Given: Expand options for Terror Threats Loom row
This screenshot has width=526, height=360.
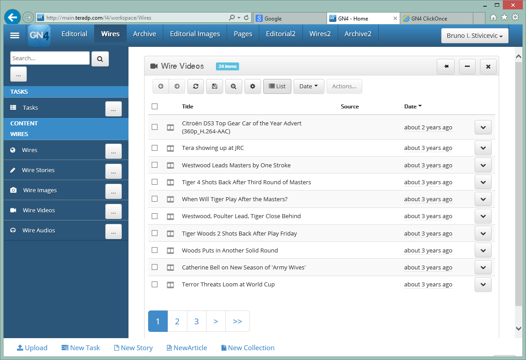Looking at the screenshot, I should coord(483,285).
